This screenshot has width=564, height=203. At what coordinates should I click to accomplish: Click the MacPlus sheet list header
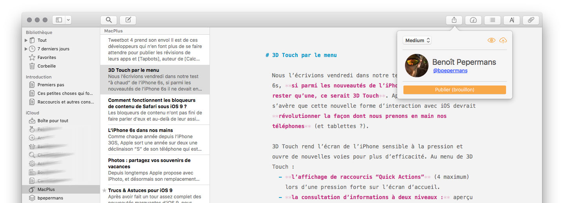tap(114, 31)
